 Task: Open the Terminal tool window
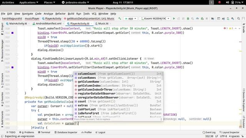44,132
